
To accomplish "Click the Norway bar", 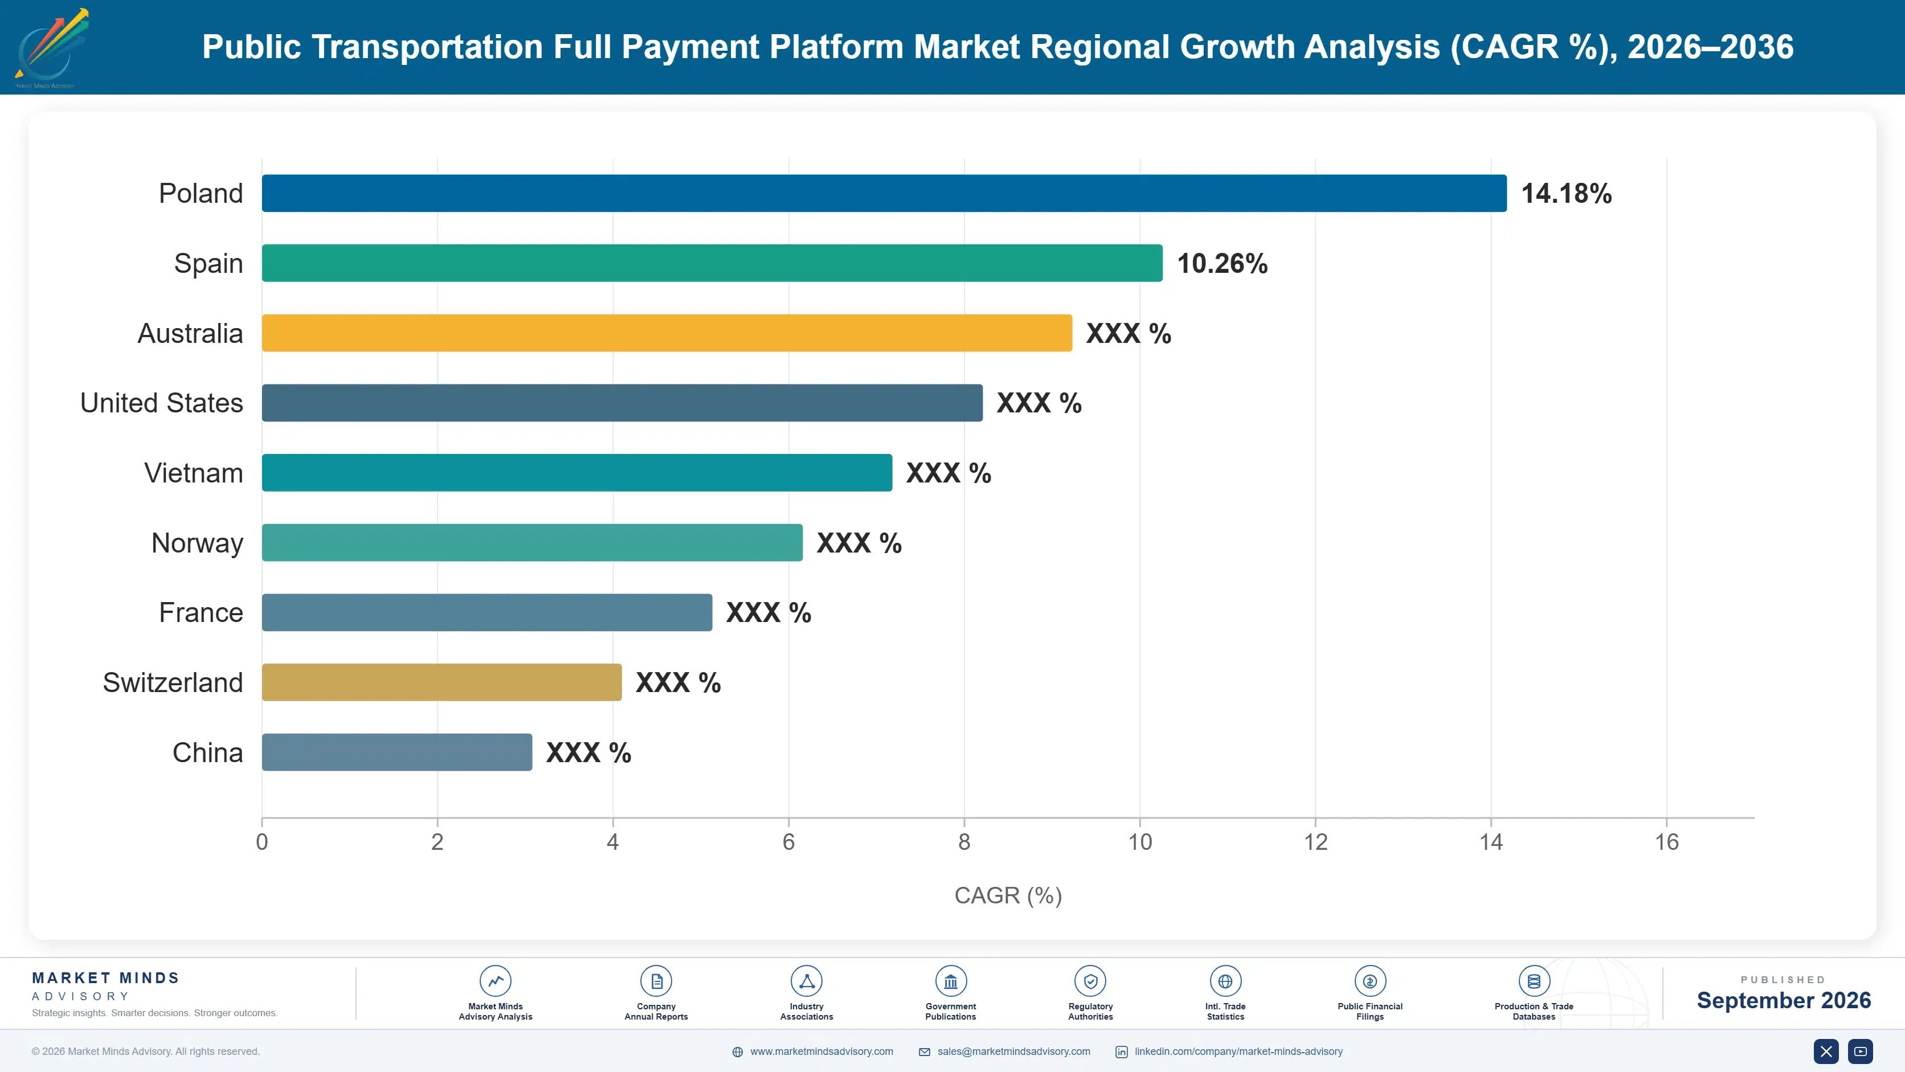I will [x=532, y=543].
